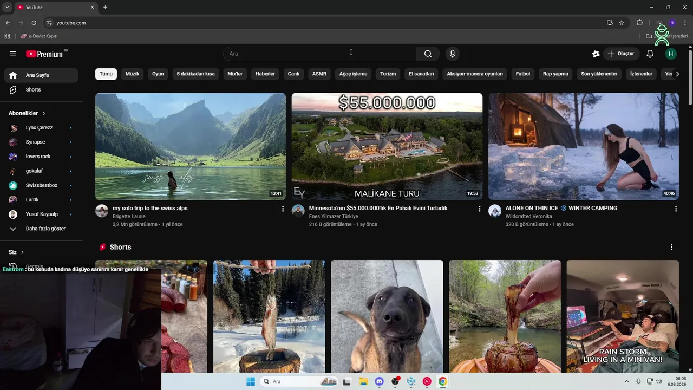693x390 pixels.
Task: Show more category chips with arrow
Action: point(677,74)
